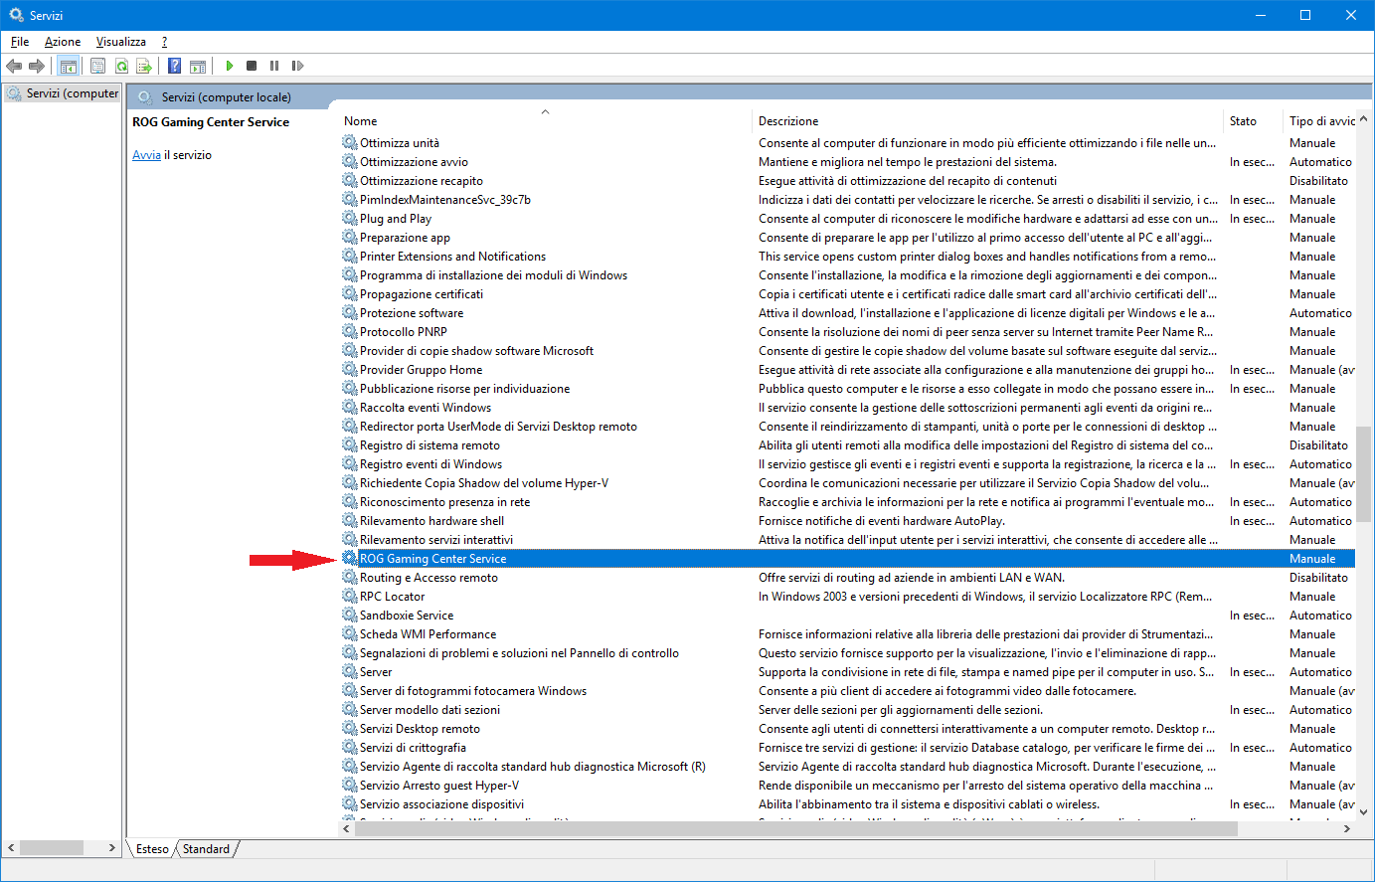Refresh the services list via the toolbar icon
Viewport: 1375px width, 882px height.
[x=121, y=66]
